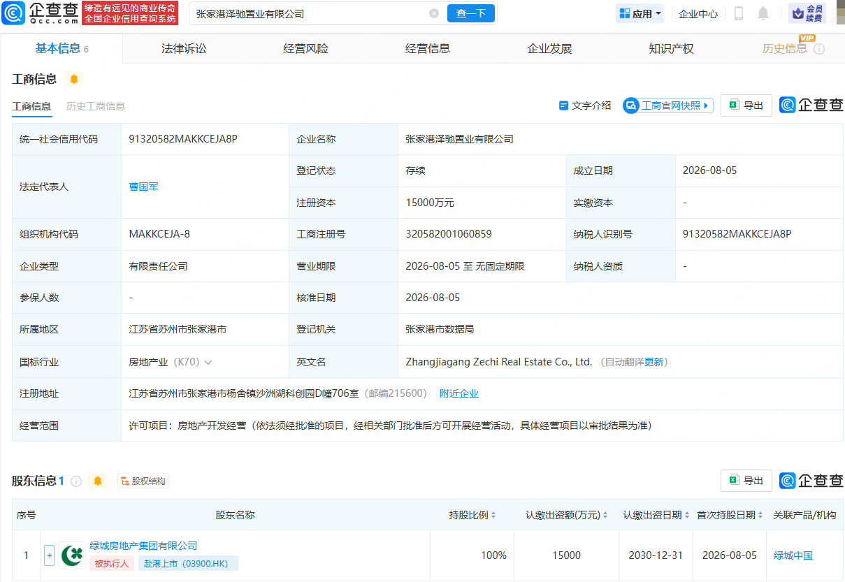
Task: Click the info icon beside 历史信息
Action: point(819,49)
